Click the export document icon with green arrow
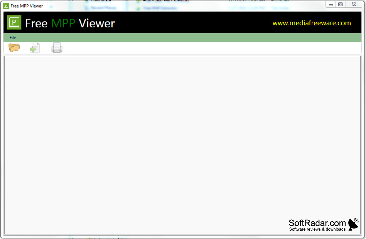 [x=35, y=48]
